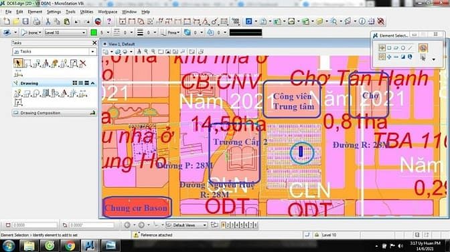Toggle view window 2 button

[x=228, y=225]
